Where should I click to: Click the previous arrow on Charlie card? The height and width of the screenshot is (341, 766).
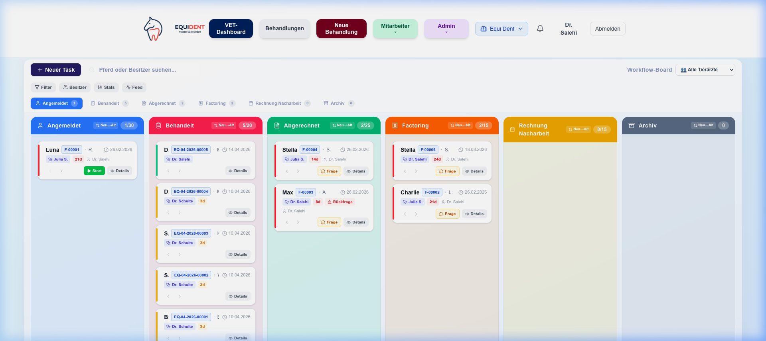click(x=405, y=214)
